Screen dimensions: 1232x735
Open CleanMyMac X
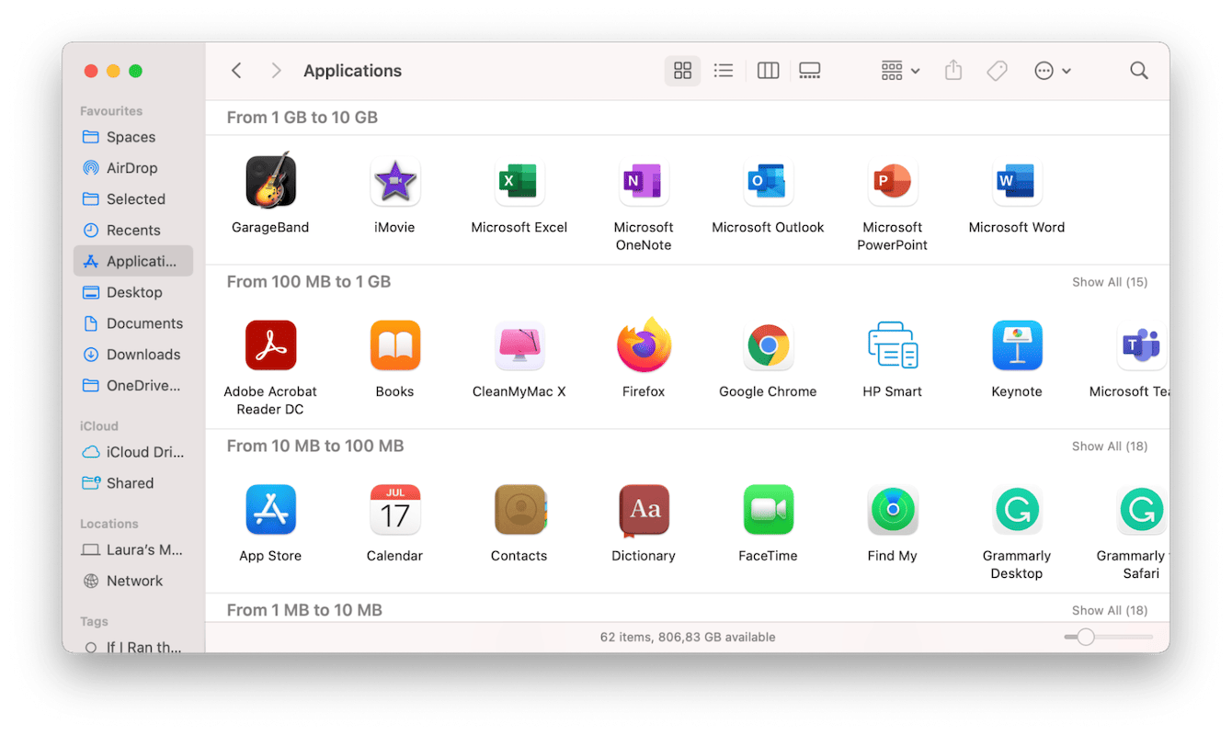click(x=519, y=345)
